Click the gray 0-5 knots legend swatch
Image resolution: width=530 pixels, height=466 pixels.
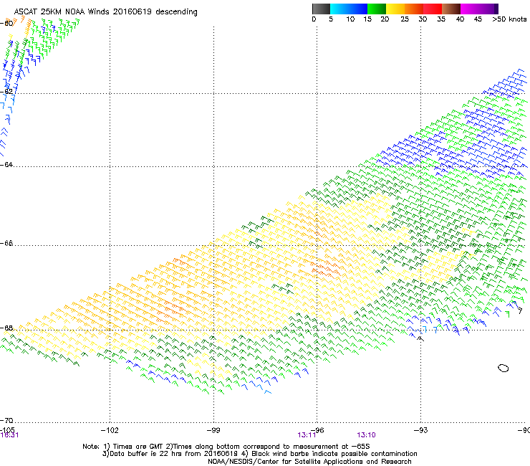coord(321,9)
